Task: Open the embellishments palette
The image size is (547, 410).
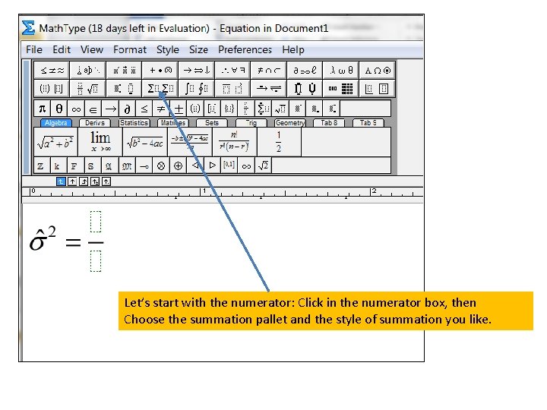Action: click(125, 71)
